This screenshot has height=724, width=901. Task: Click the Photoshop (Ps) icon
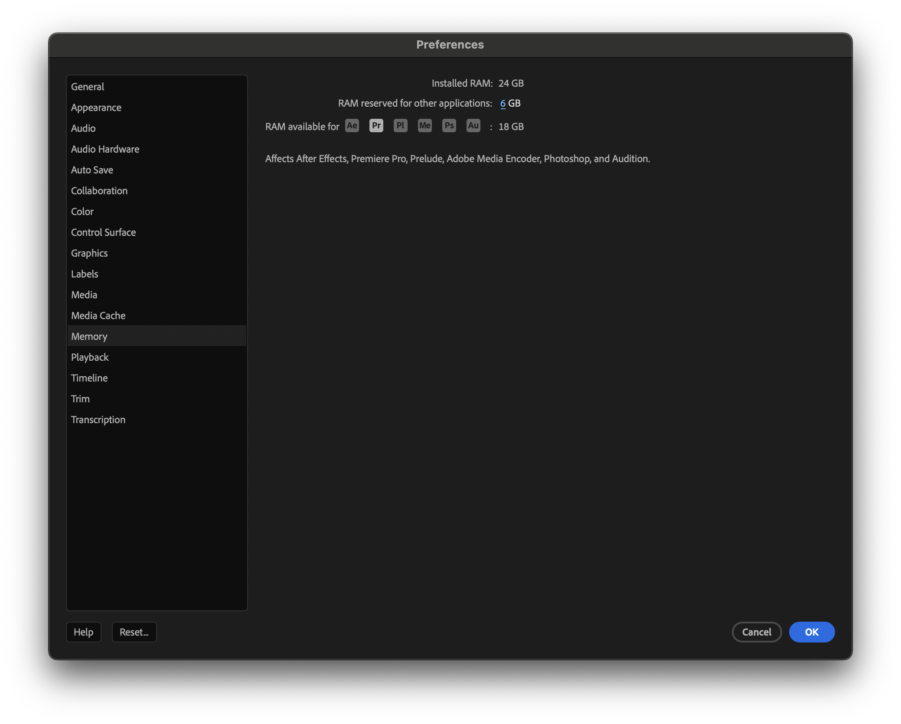[x=449, y=126]
